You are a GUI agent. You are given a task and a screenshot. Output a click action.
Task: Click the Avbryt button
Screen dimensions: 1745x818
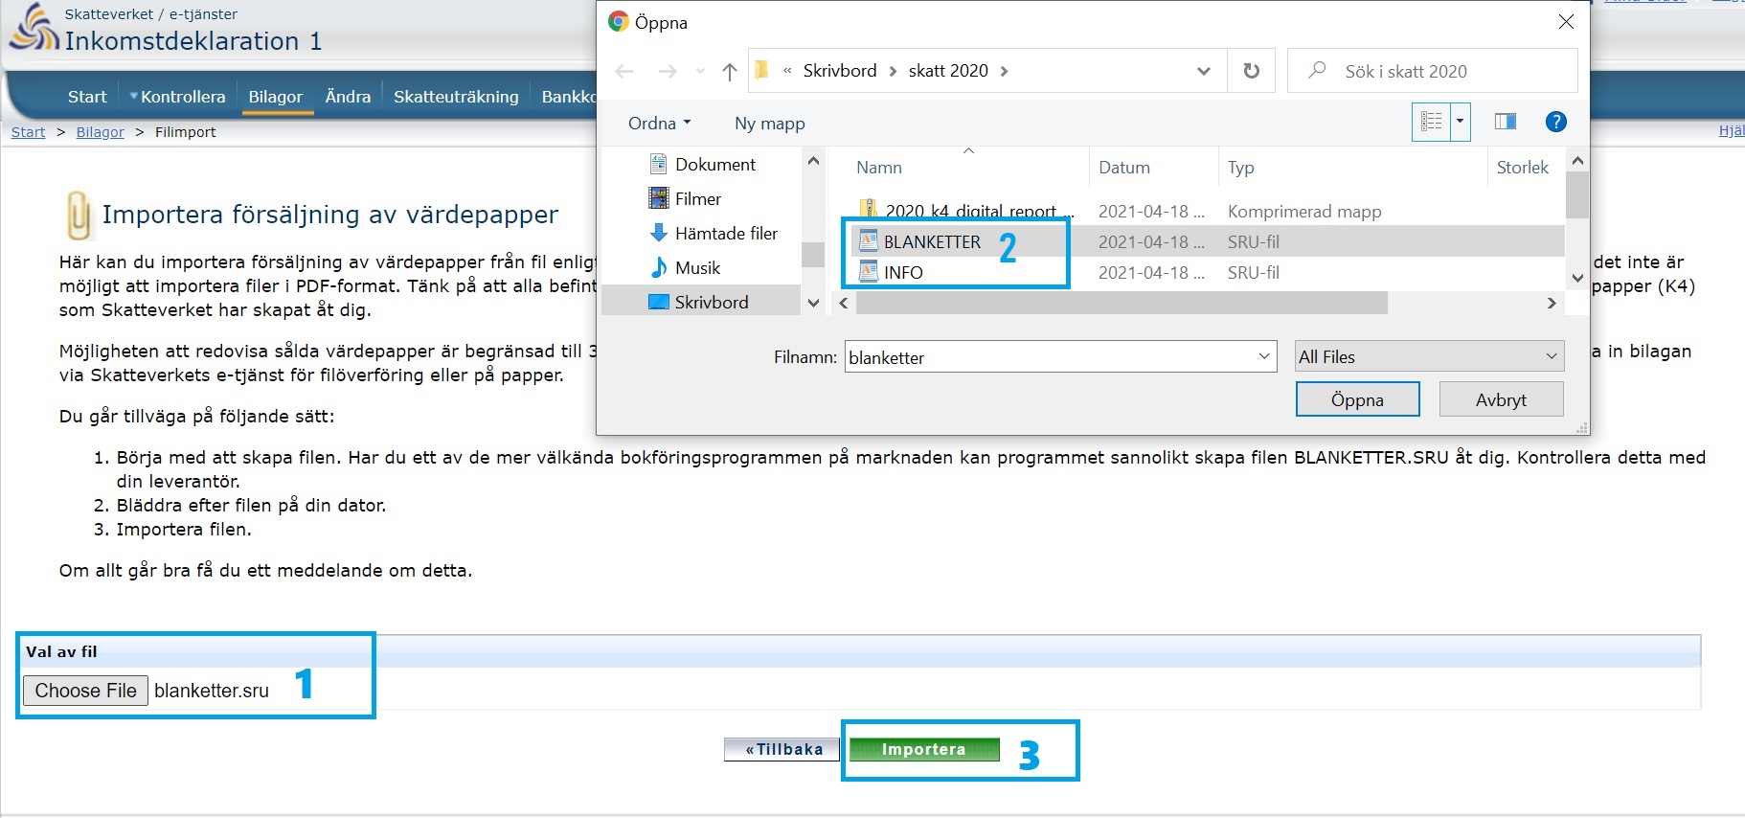1501,399
